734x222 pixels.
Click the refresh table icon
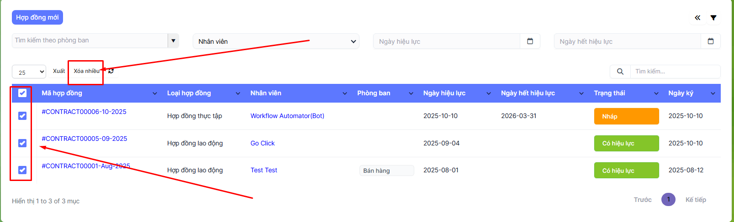(111, 71)
